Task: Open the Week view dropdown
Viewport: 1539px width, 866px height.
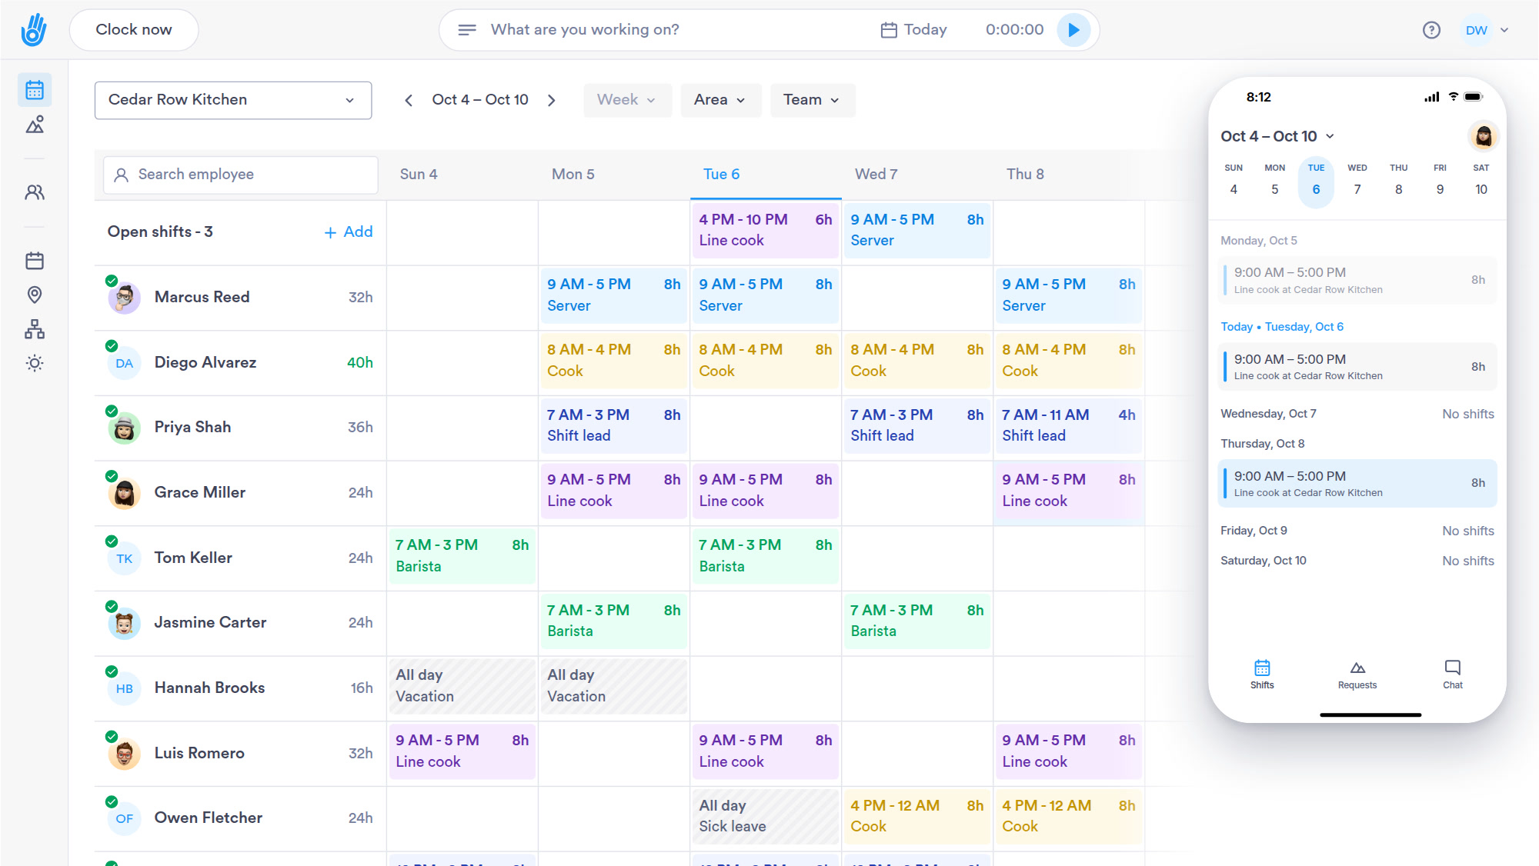Action: tap(627, 100)
